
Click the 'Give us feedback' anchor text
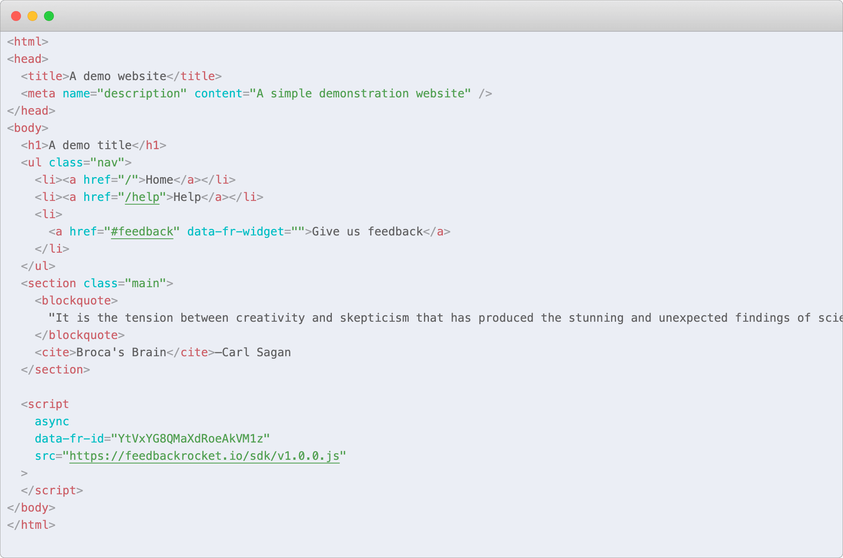click(x=367, y=232)
